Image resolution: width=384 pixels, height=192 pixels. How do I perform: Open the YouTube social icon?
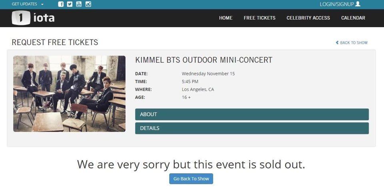click(79, 4)
